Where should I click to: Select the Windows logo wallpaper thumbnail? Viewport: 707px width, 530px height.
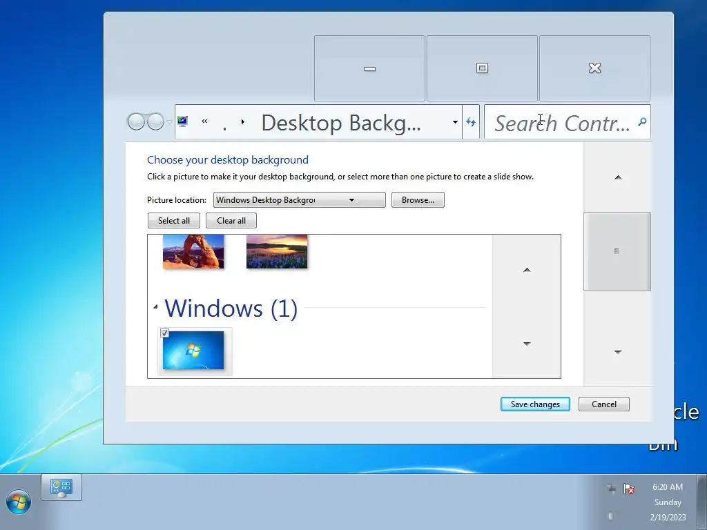[x=193, y=350]
